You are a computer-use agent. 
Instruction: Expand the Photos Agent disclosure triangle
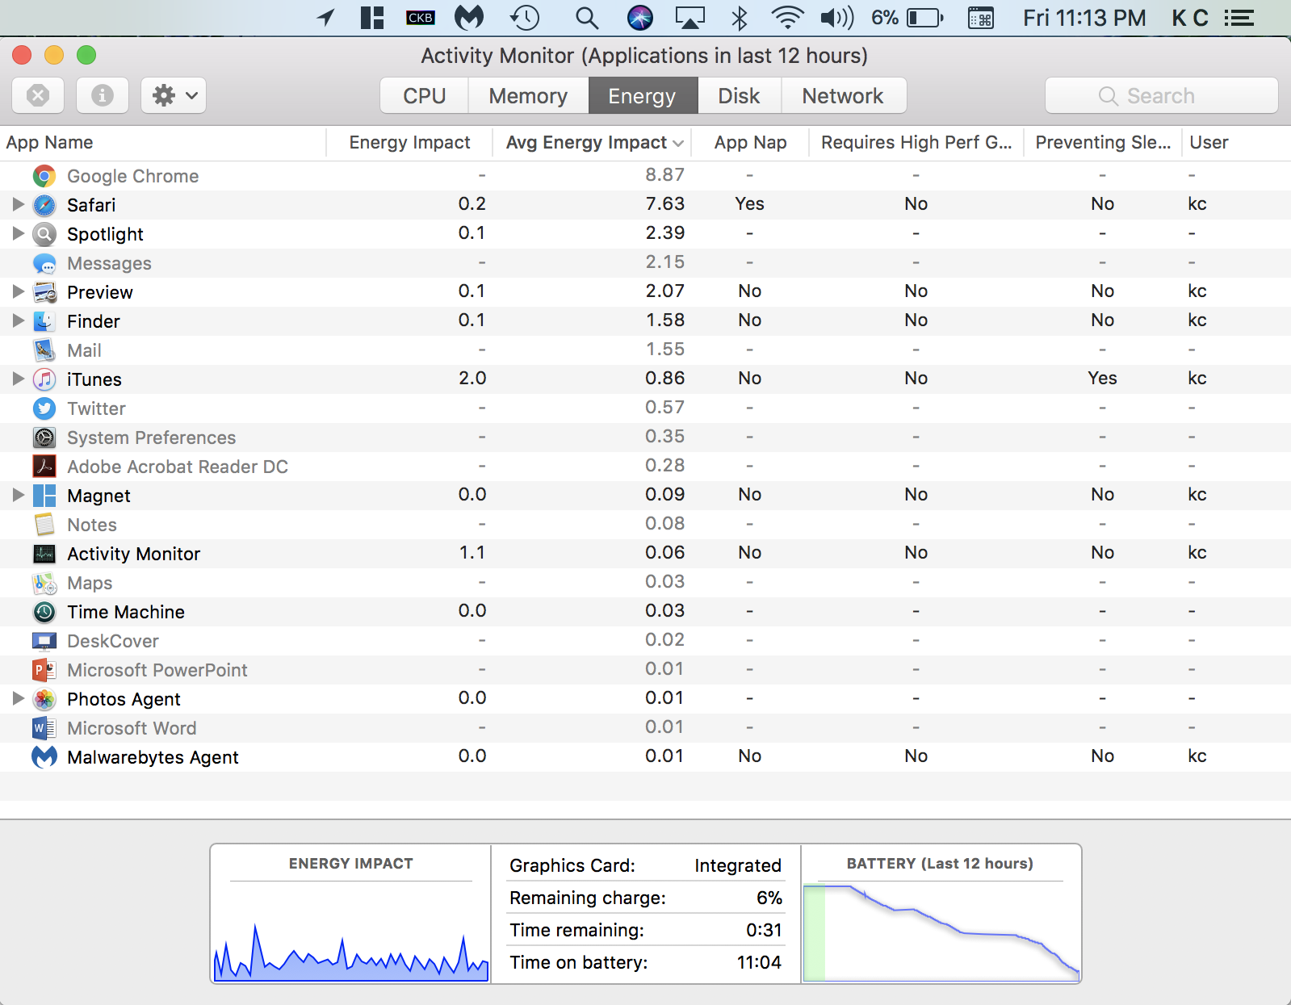coord(18,698)
